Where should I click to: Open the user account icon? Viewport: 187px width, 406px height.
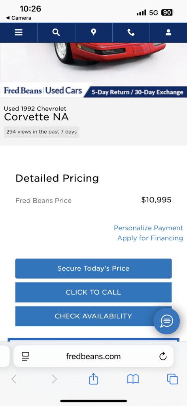168,33
